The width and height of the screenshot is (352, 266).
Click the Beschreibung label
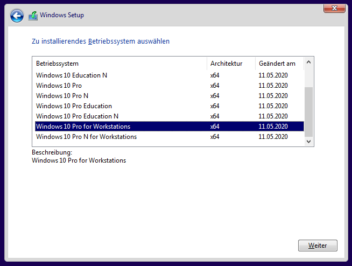pos(52,152)
